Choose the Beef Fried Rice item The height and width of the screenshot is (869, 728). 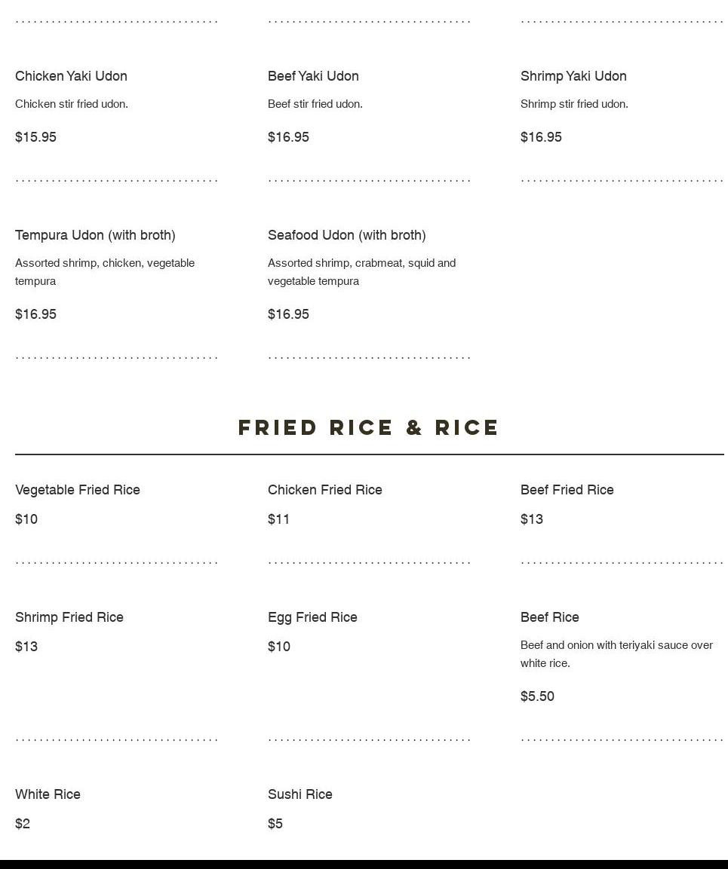[x=567, y=490]
